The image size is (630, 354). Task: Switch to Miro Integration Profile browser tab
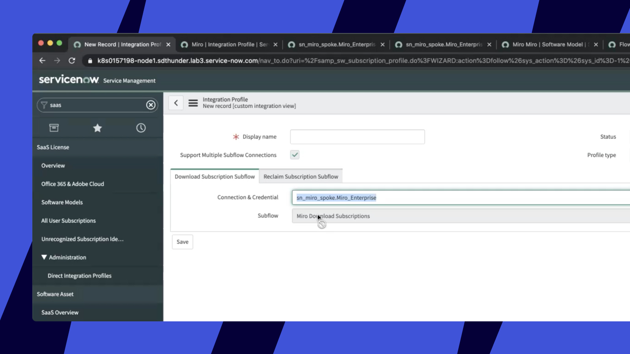coord(230,44)
